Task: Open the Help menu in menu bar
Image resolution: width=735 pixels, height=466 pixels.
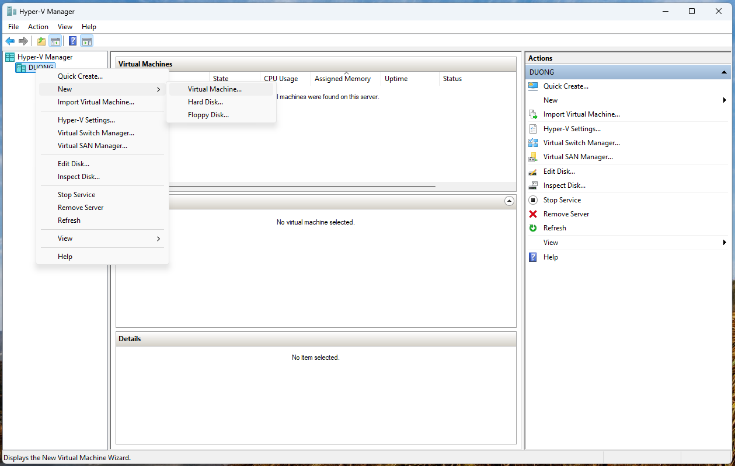Action: (x=89, y=27)
